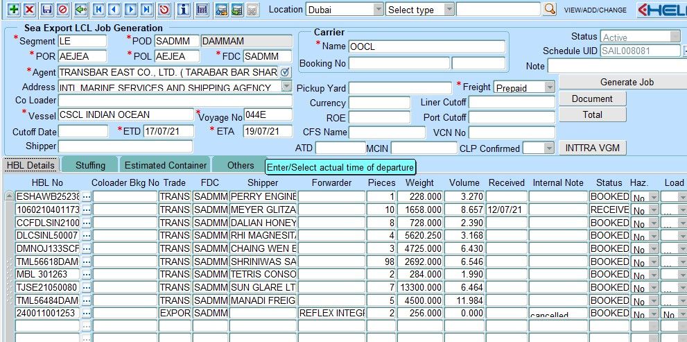
Task: Open the Select type dropdown
Action: coord(449,9)
